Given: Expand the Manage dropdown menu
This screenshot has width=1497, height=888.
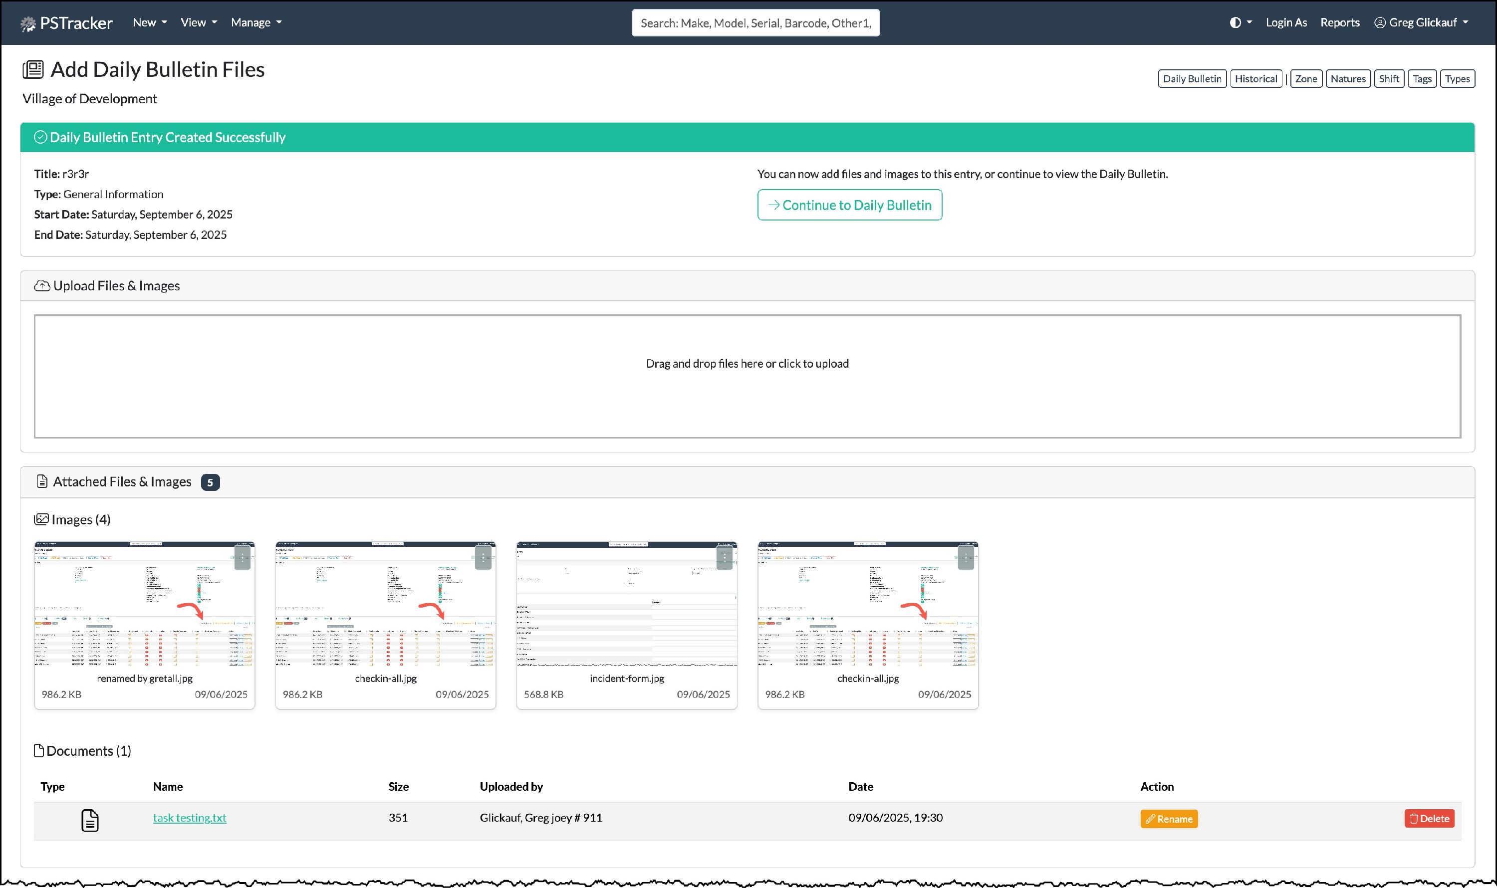Looking at the screenshot, I should click(x=256, y=23).
